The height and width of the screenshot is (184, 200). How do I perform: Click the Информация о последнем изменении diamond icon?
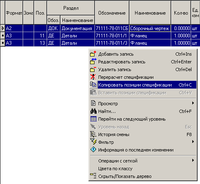(x=93, y=149)
